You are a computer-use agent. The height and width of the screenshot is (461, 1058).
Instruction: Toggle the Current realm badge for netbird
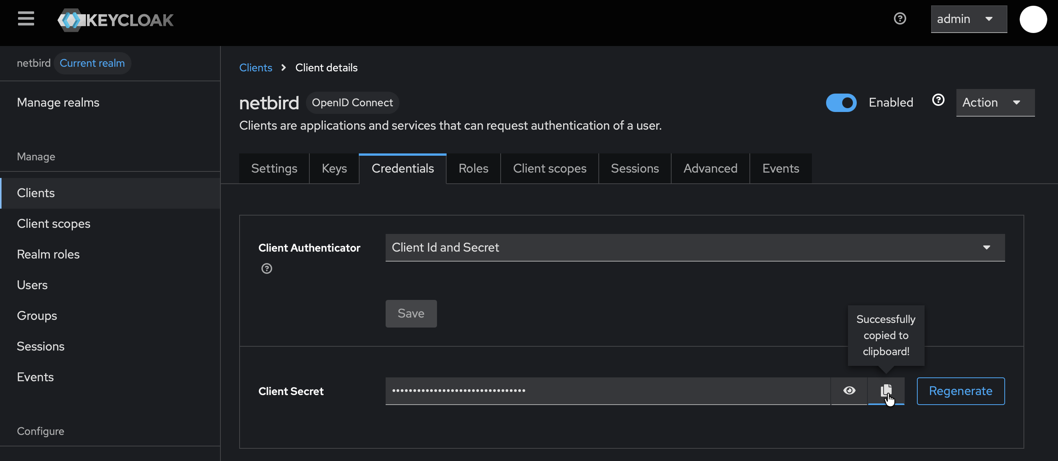pos(92,63)
